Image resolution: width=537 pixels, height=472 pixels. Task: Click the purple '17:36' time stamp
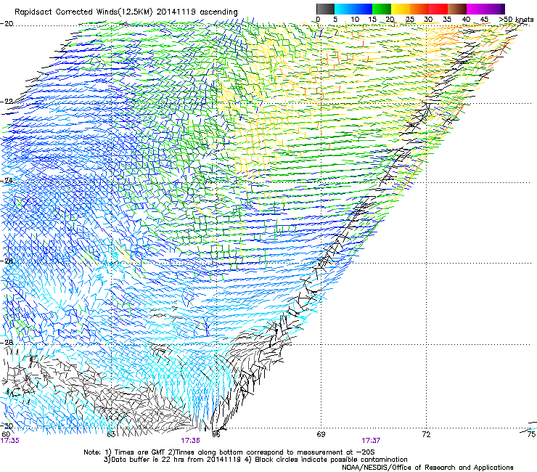pos(190,441)
